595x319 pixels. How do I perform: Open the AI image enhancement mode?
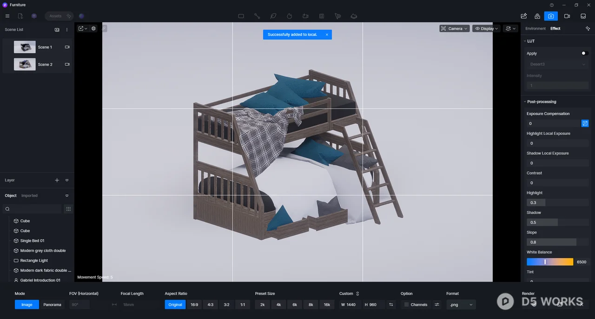[524, 16]
